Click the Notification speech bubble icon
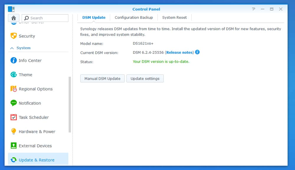 pos(14,103)
